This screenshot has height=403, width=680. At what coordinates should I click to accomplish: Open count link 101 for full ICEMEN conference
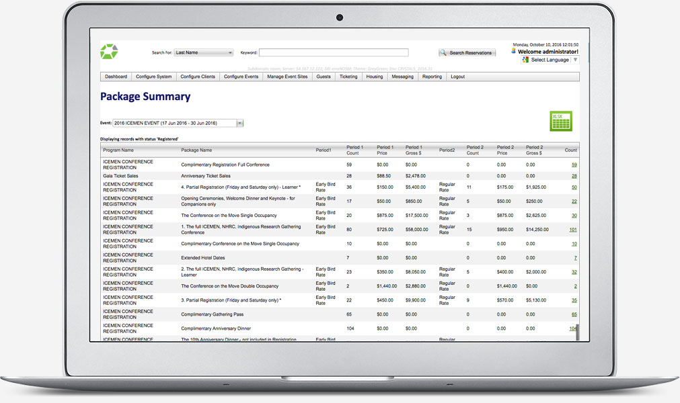coord(573,230)
